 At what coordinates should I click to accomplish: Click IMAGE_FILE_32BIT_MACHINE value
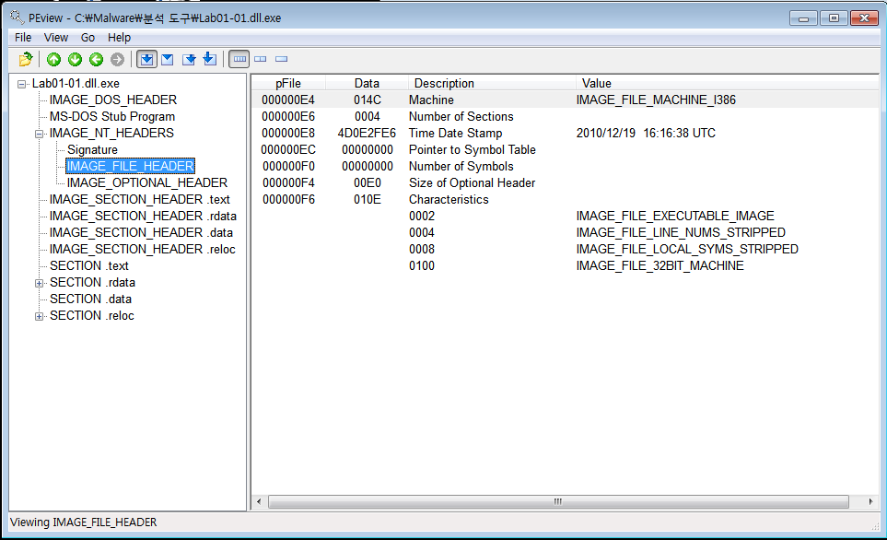point(660,265)
